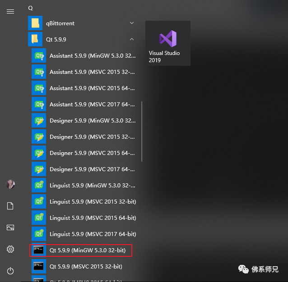Launch Designer 5.9.9 MSVC 2015 64 icon
This screenshot has height=282, width=288.
39,153
